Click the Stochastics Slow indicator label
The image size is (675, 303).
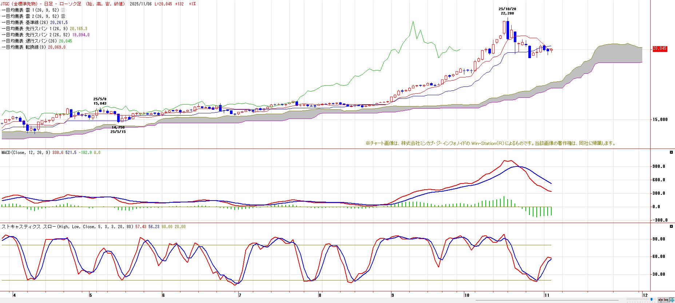point(67,227)
